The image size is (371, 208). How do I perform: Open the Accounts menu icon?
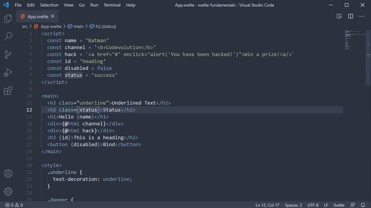click(8, 173)
